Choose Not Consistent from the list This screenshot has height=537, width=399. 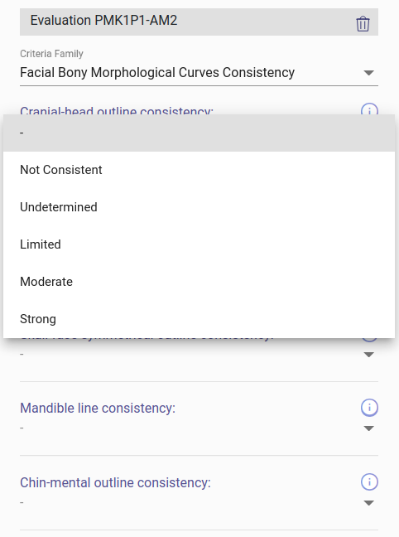coord(199,170)
